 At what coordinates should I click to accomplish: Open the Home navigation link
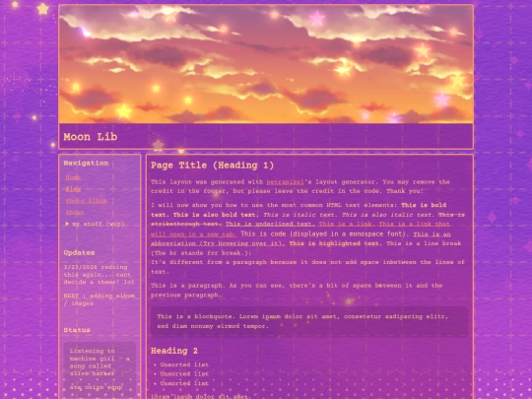pyautogui.click(x=73, y=177)
